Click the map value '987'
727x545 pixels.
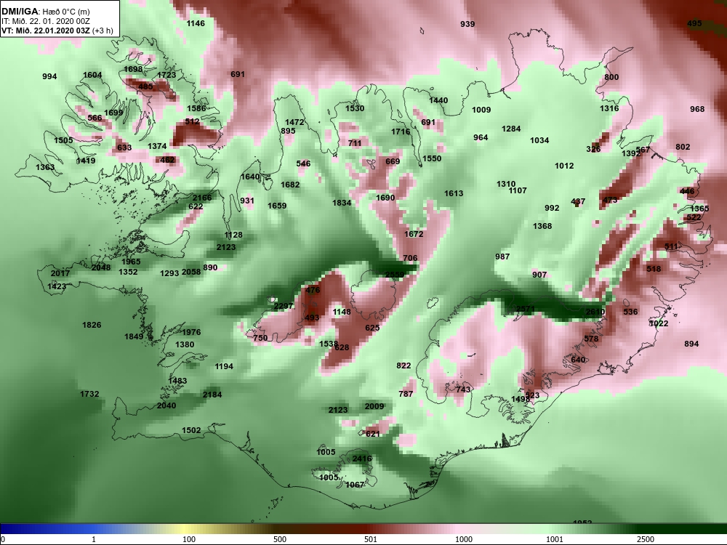coord(502,257)
